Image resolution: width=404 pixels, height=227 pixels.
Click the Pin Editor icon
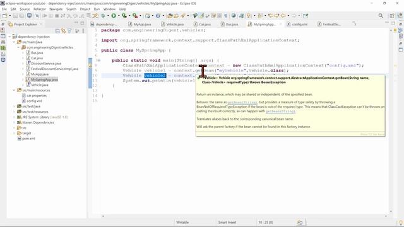(306, 16)
